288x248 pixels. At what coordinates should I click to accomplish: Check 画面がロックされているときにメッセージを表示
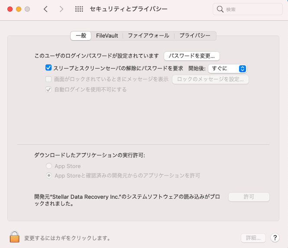(x=49, y=79)
